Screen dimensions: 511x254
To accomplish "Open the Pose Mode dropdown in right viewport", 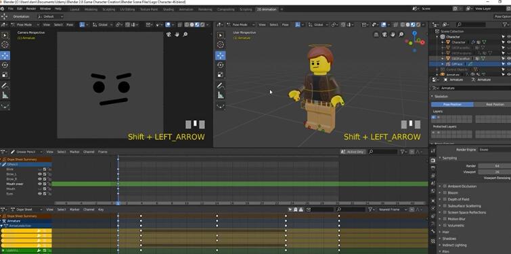I will coord(242,25).
